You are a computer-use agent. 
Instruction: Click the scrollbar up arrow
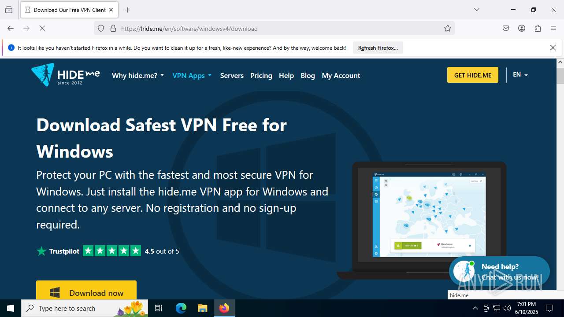tap(560, 62)
